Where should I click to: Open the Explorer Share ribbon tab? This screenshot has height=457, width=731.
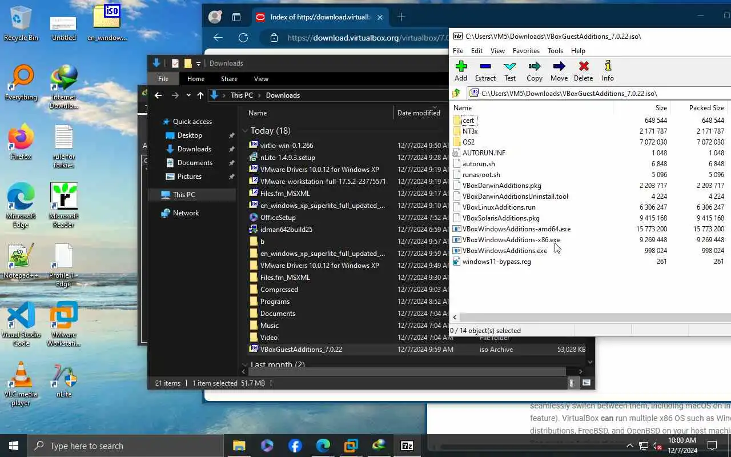[x=229, y=79]
